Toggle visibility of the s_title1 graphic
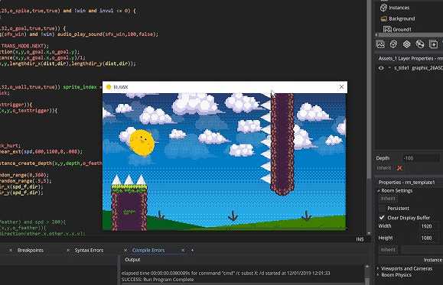Viewport: 443px width, 285px height. coord(381,68)
